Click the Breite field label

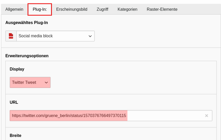point(16,135)
